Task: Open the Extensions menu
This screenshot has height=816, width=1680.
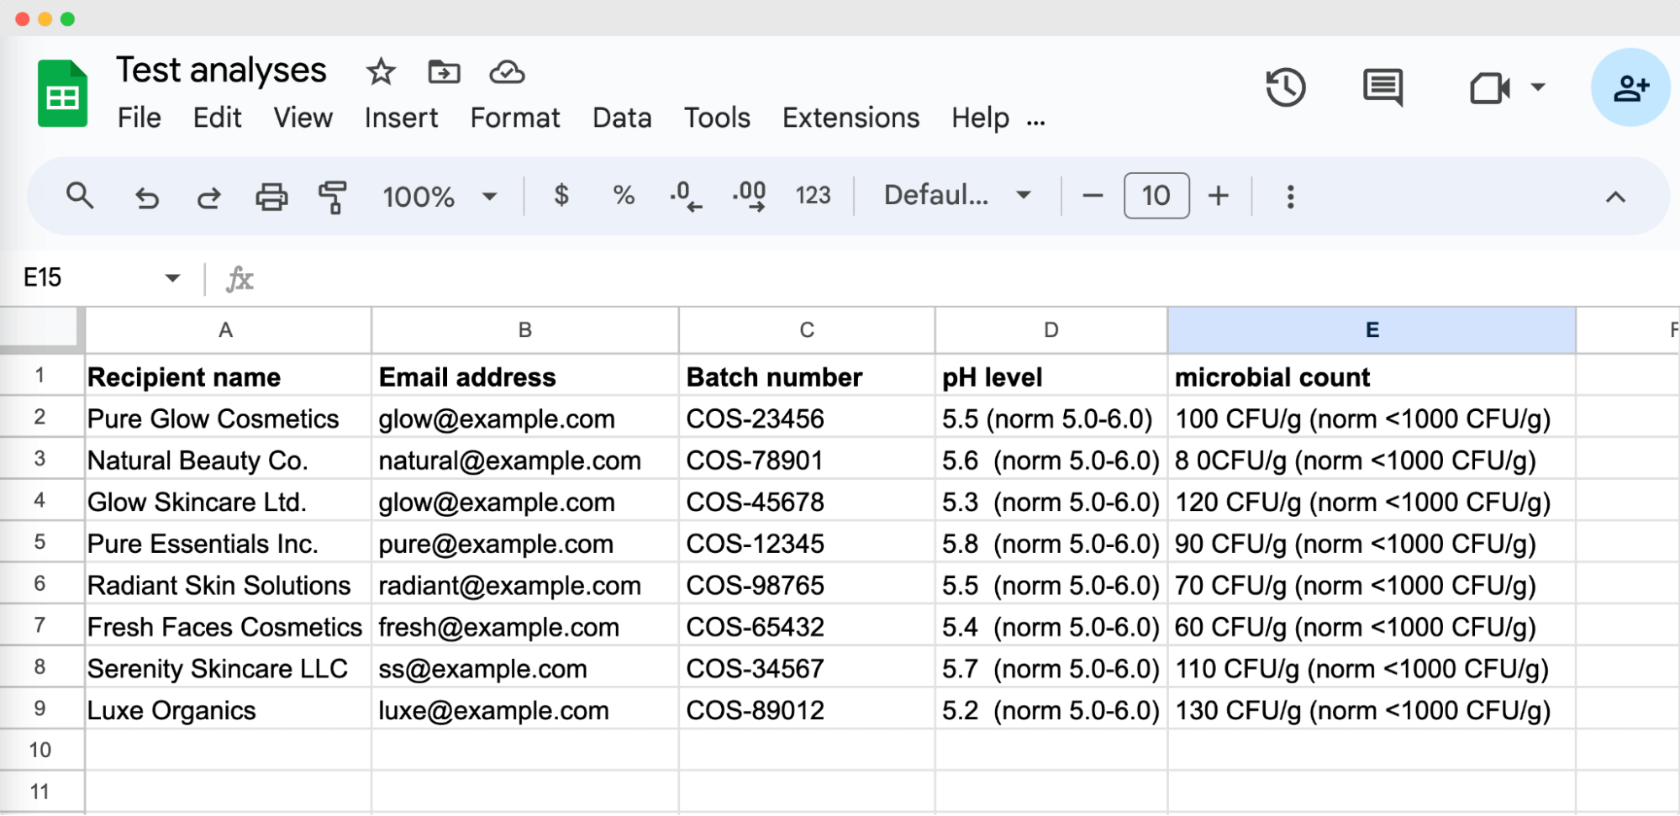Action: pos(851,118)
